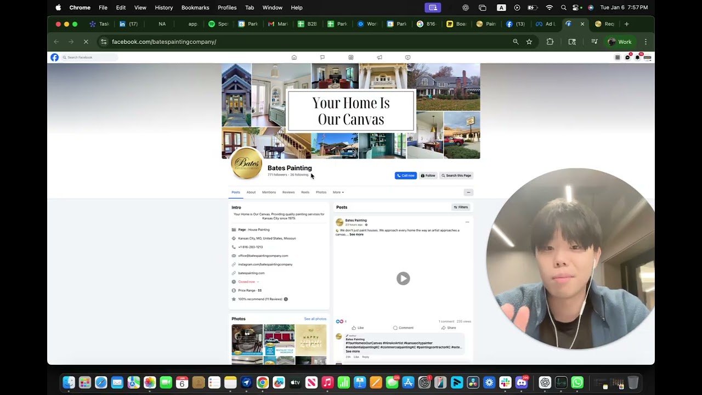
Task: Open WhatsApp from the Dock
Action: [x=577, y=382]
